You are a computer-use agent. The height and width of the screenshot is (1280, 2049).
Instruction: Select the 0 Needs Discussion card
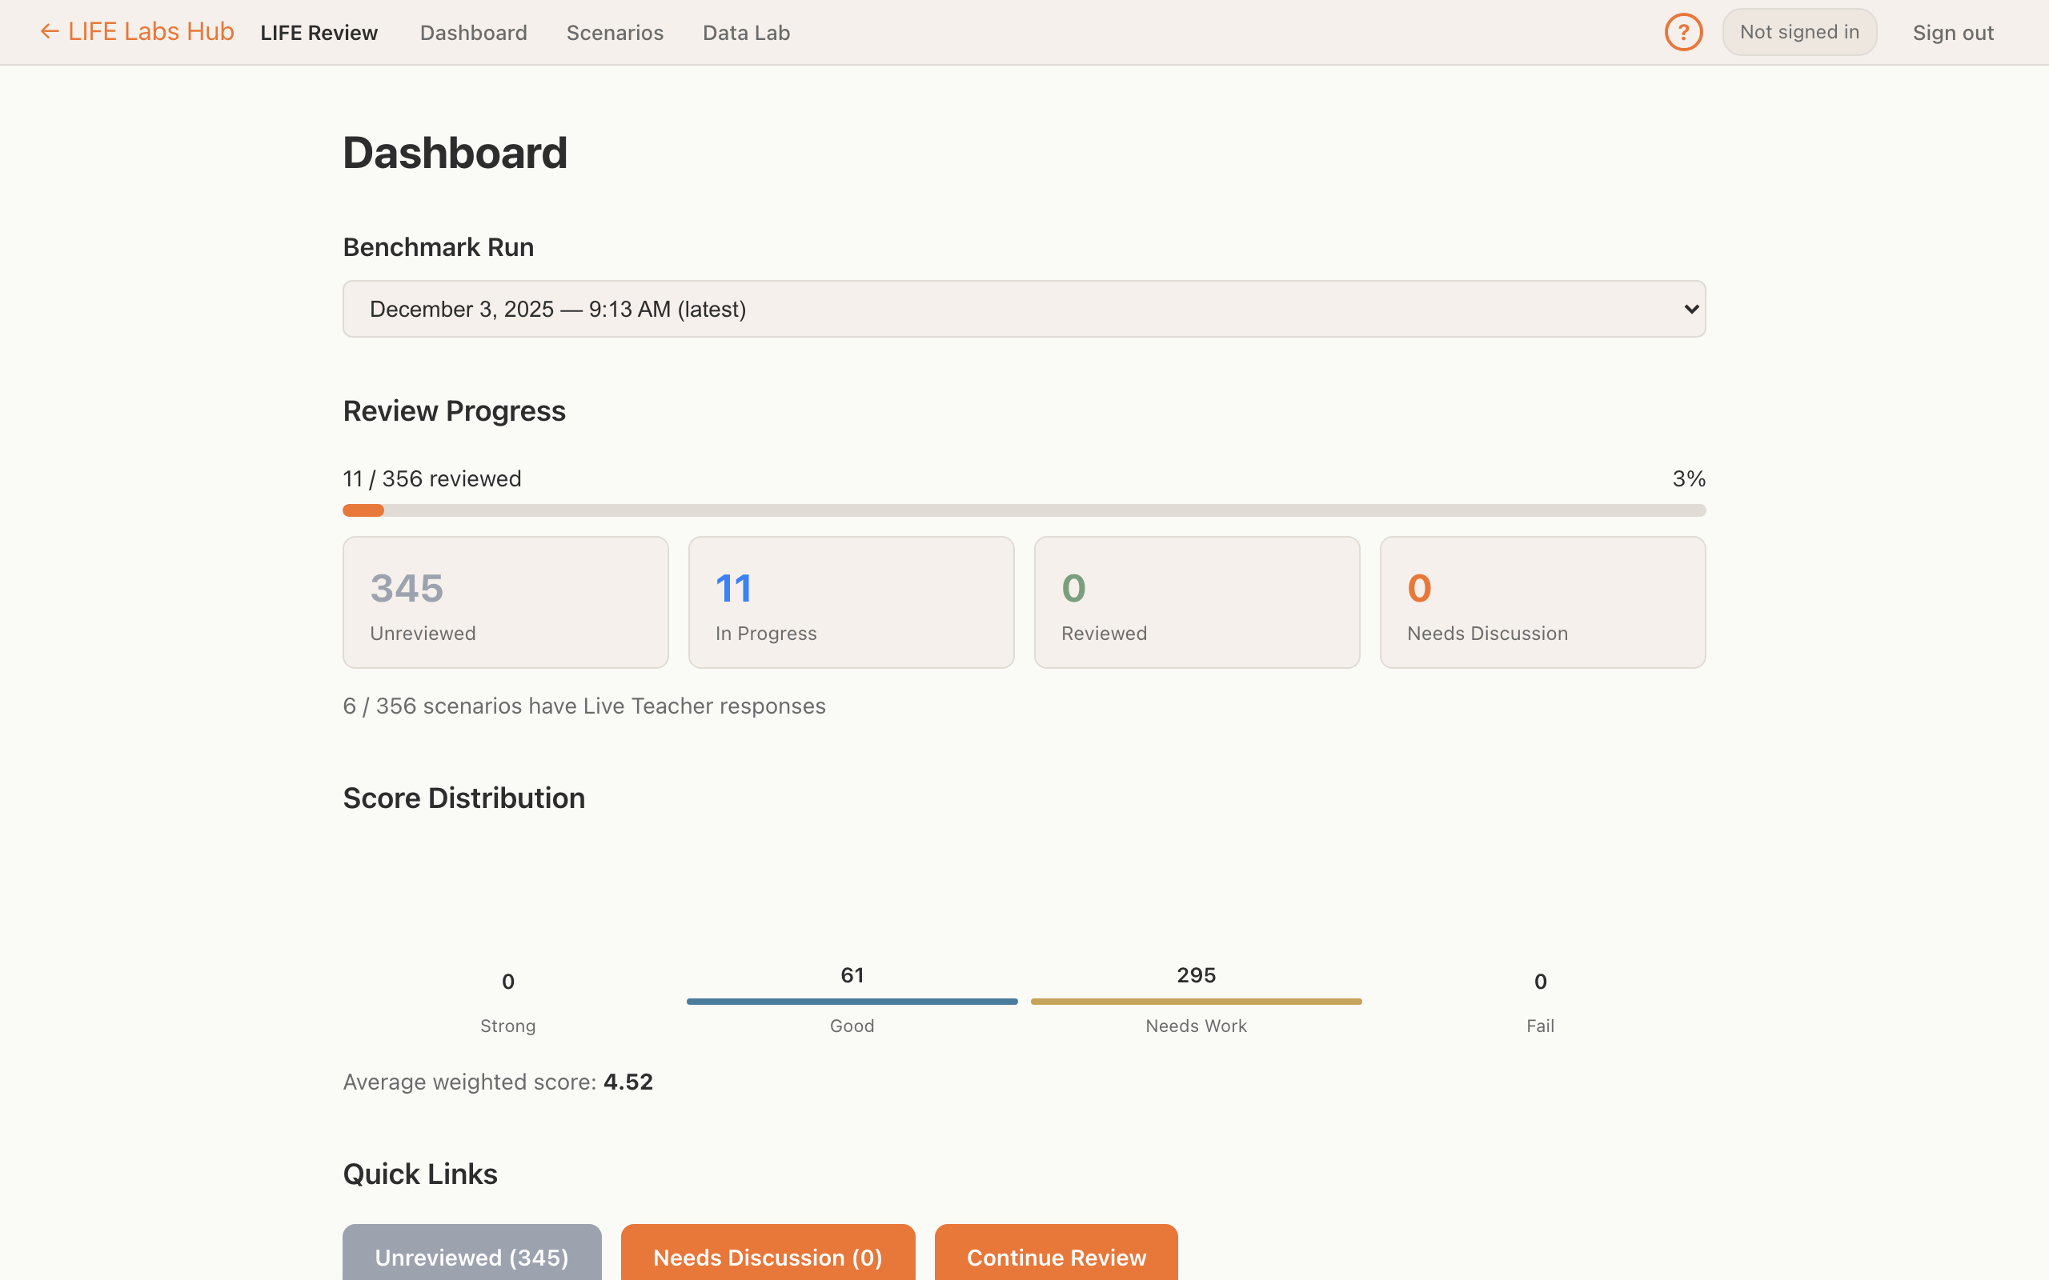1542,602
